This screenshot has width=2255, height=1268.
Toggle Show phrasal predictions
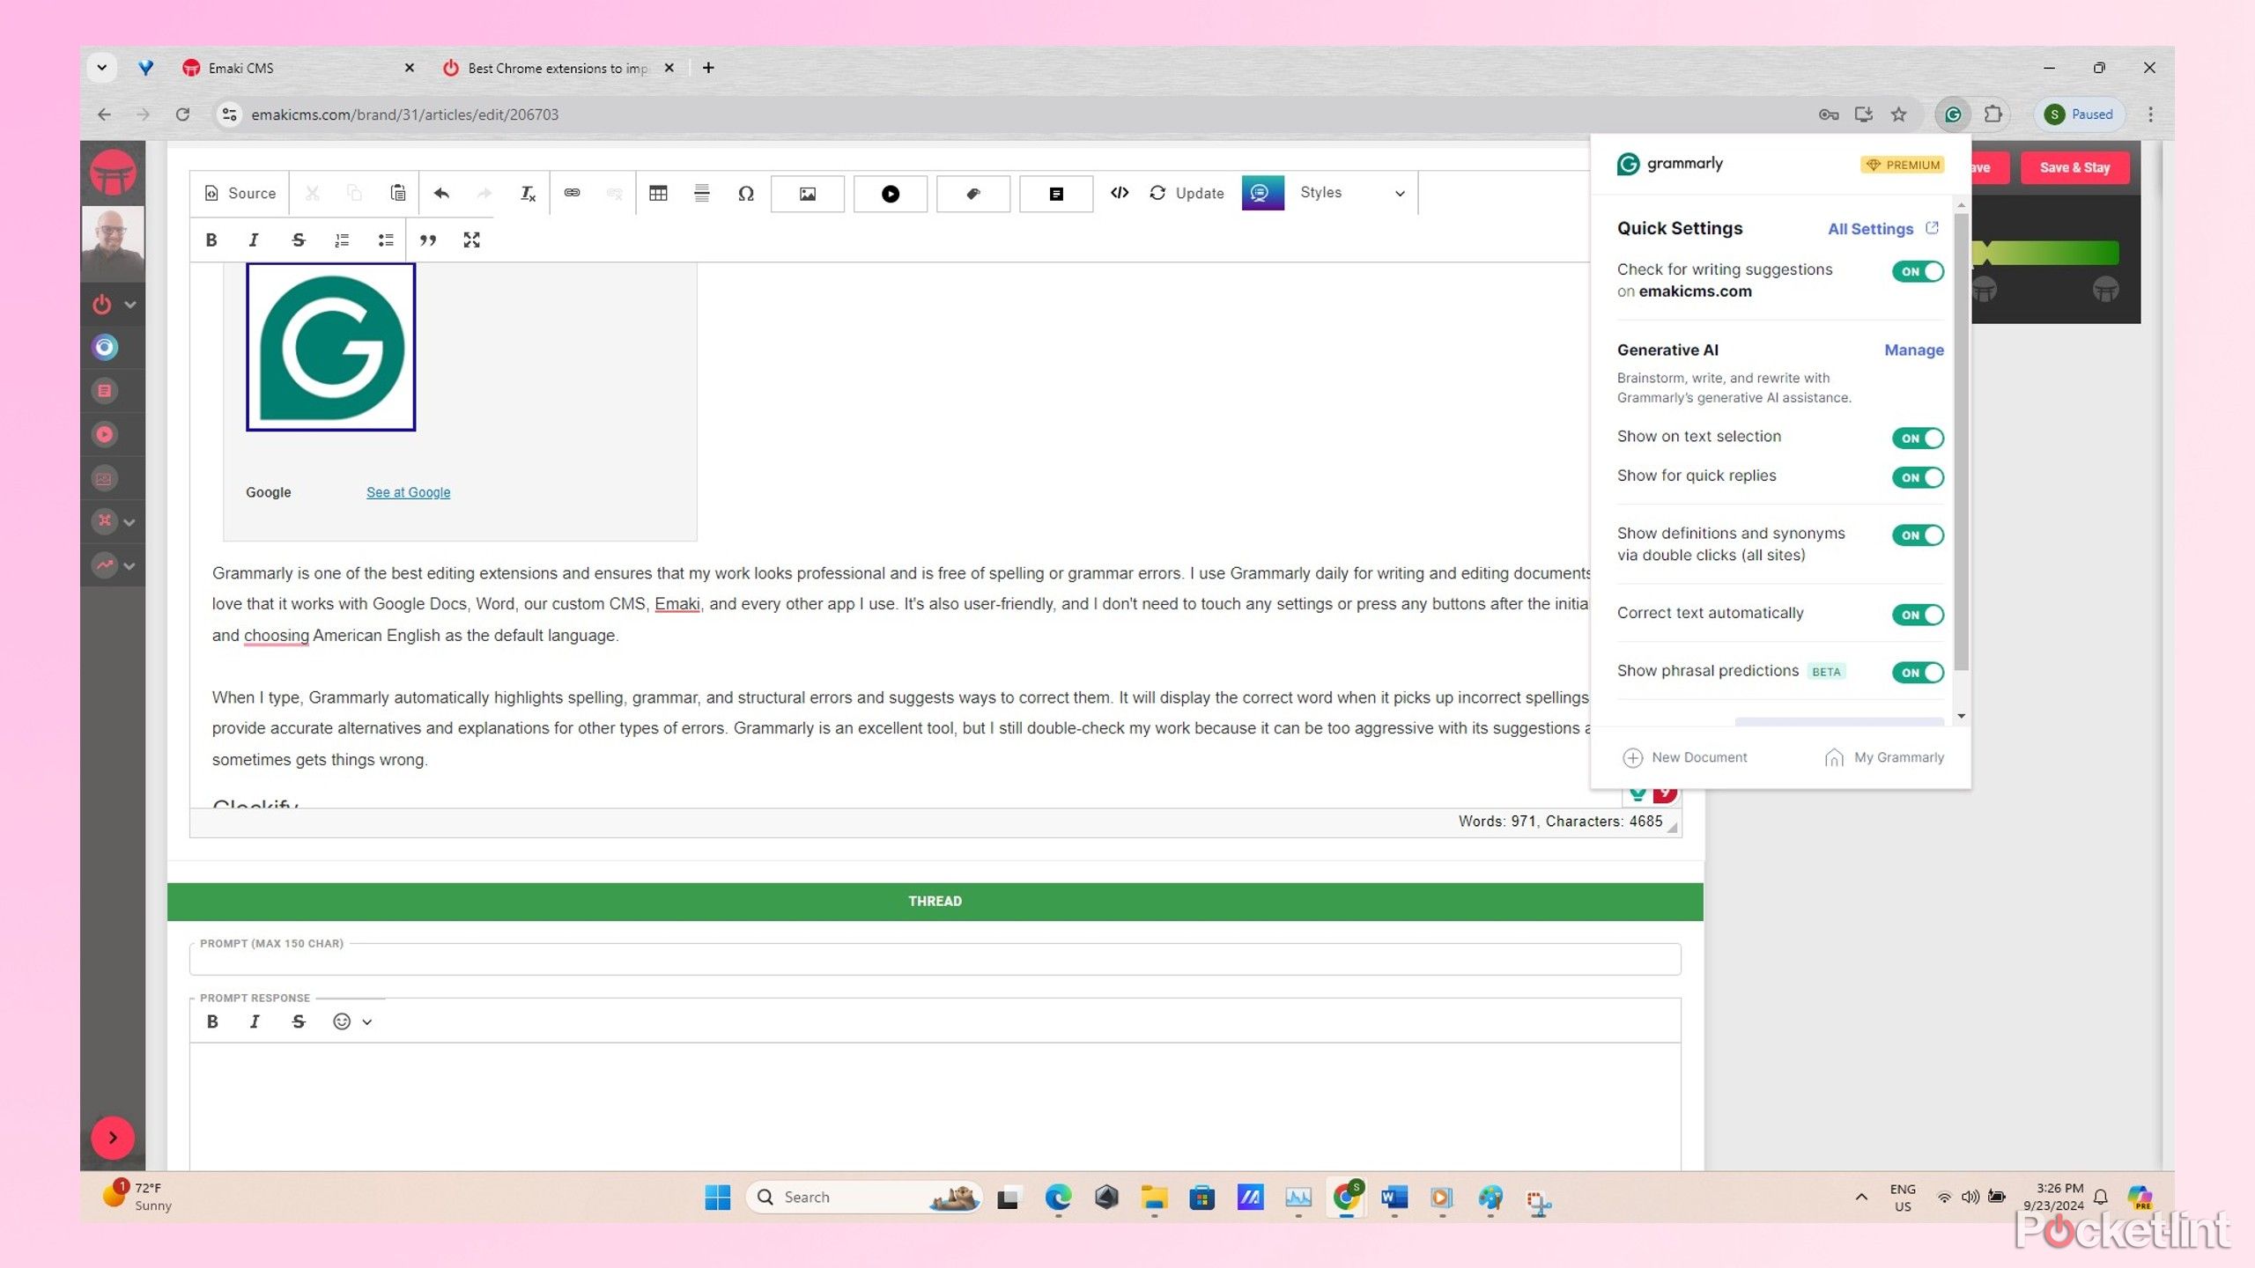tap(1918, 673)
